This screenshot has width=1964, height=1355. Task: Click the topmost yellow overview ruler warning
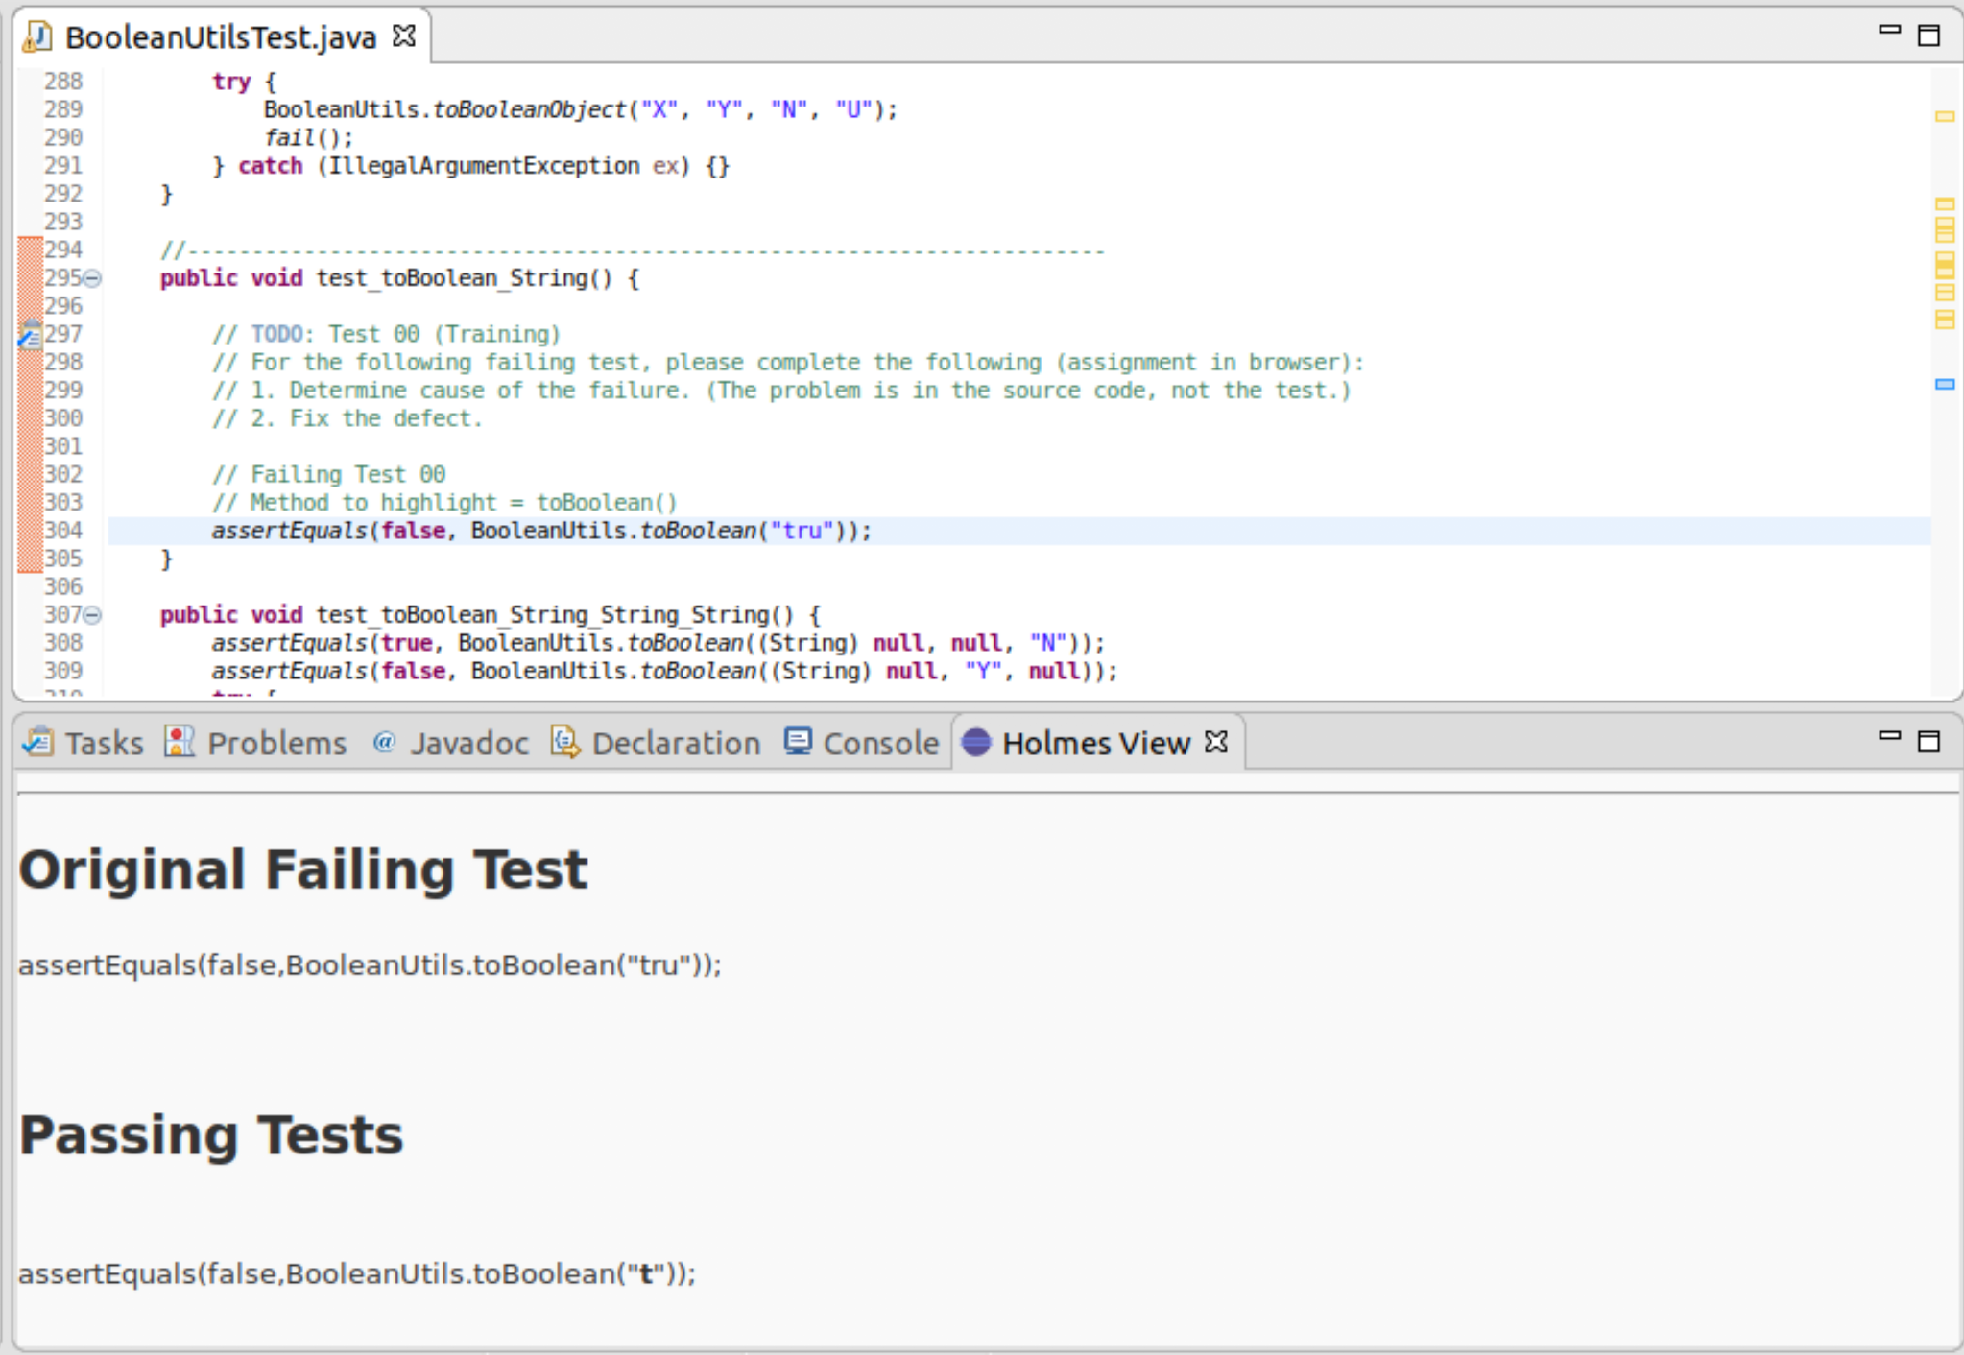[x=1945, y=116]
